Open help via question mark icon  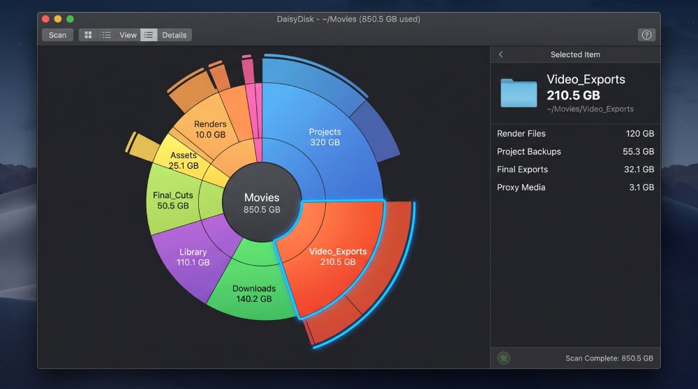point(646,35)
